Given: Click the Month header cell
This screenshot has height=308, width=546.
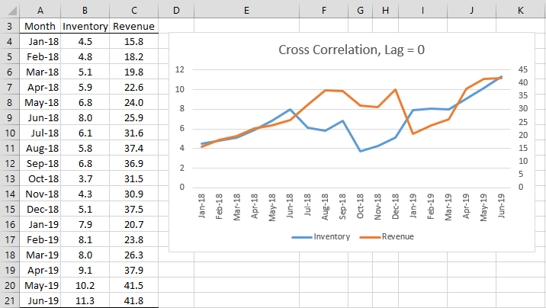Looking at the screenshot, I should click(40, 26).
